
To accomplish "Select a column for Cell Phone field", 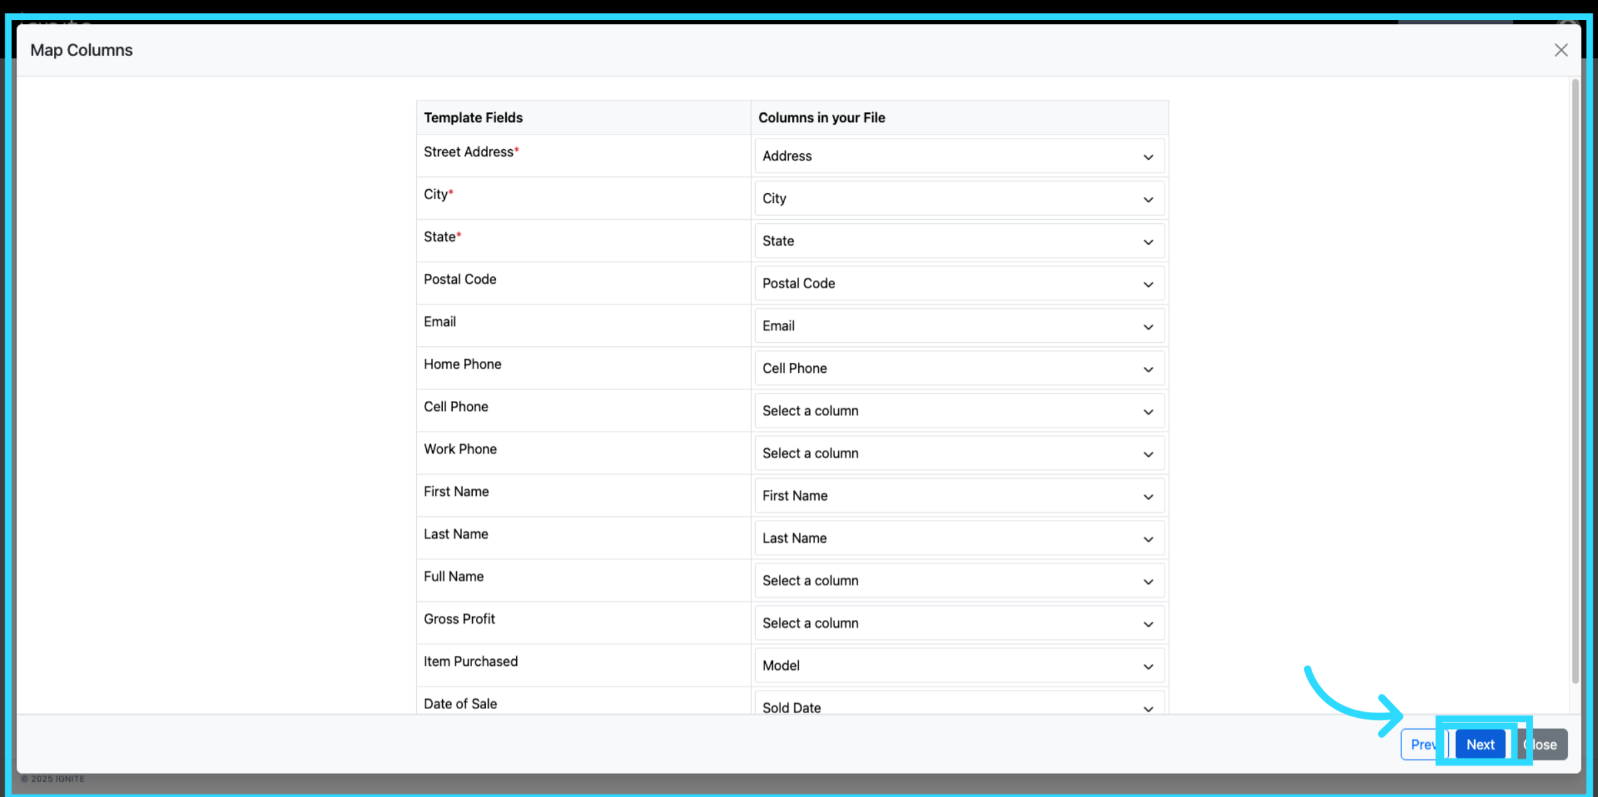I will point(959,411).
